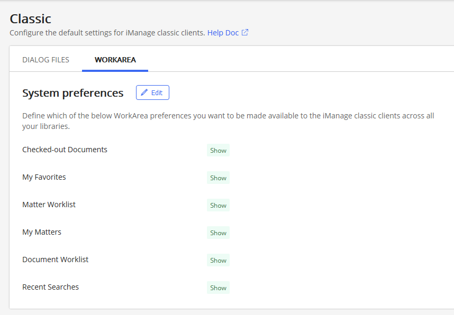The height and width of the screenshot is (315, 454).
Task: Click the Show badge for My Favorites
Action: click(218, 178)
